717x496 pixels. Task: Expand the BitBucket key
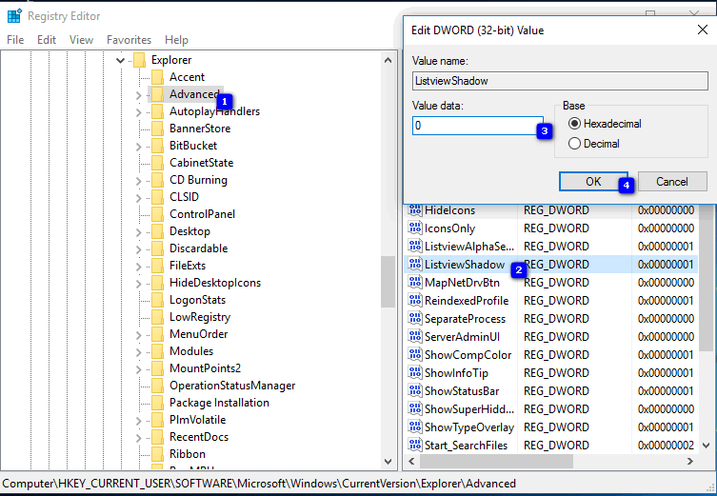pos(139,147)
